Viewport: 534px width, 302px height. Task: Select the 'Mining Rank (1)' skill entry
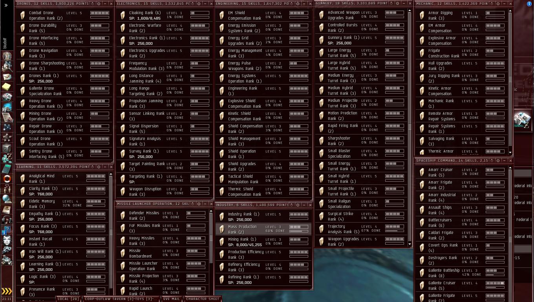point(263,242)
